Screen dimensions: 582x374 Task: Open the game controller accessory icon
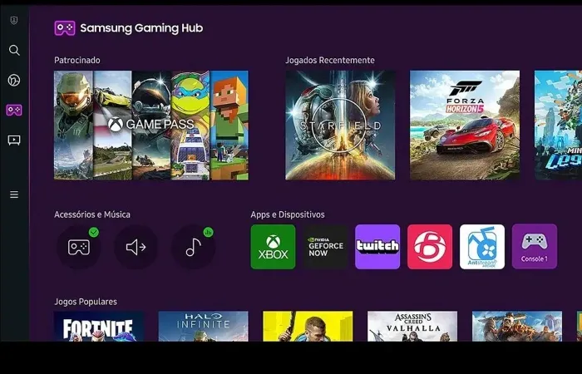point(79,247)
